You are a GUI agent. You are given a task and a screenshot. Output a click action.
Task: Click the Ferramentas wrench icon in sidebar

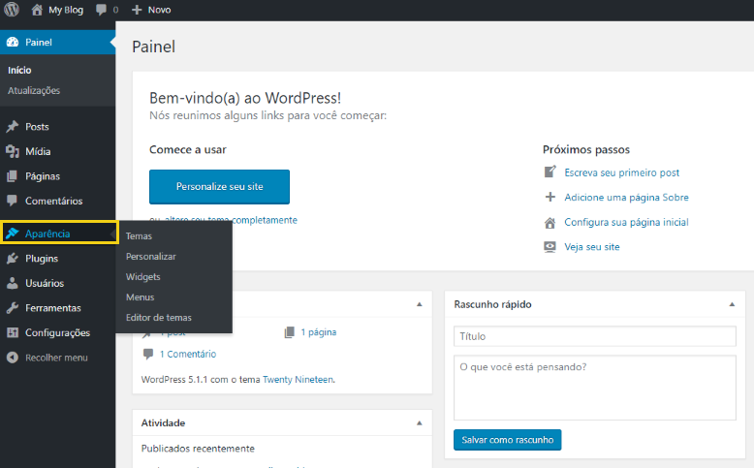coord(13,308)
